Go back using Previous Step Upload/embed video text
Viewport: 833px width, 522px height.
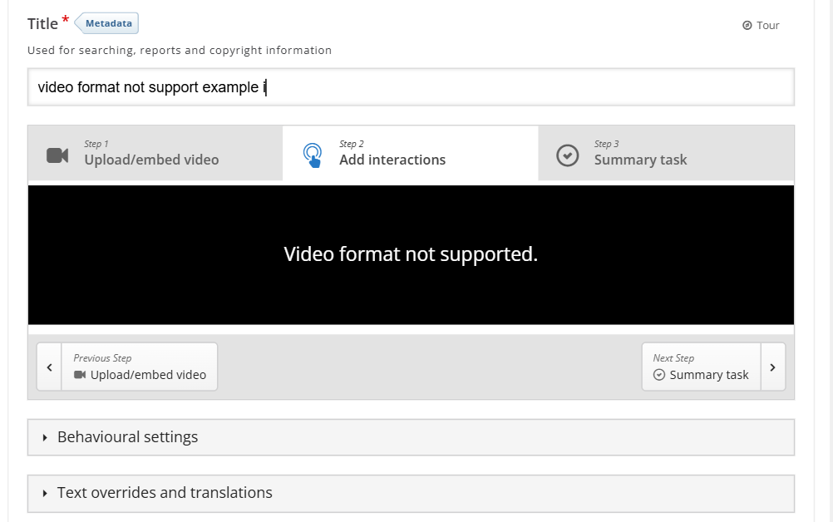(148, 375)
